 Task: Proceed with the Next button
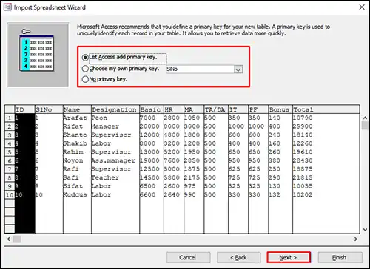coord(289,258)
